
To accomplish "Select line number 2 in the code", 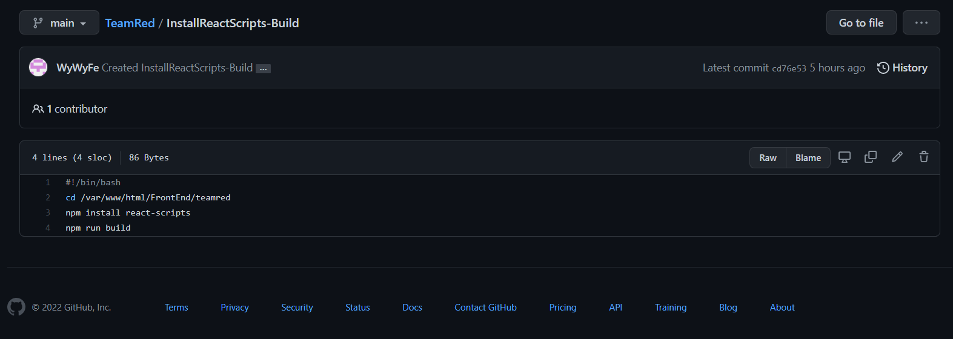I will click(48, 197).
